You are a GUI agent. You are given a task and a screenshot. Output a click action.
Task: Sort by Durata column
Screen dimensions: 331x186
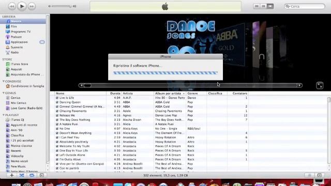(114, 93)
